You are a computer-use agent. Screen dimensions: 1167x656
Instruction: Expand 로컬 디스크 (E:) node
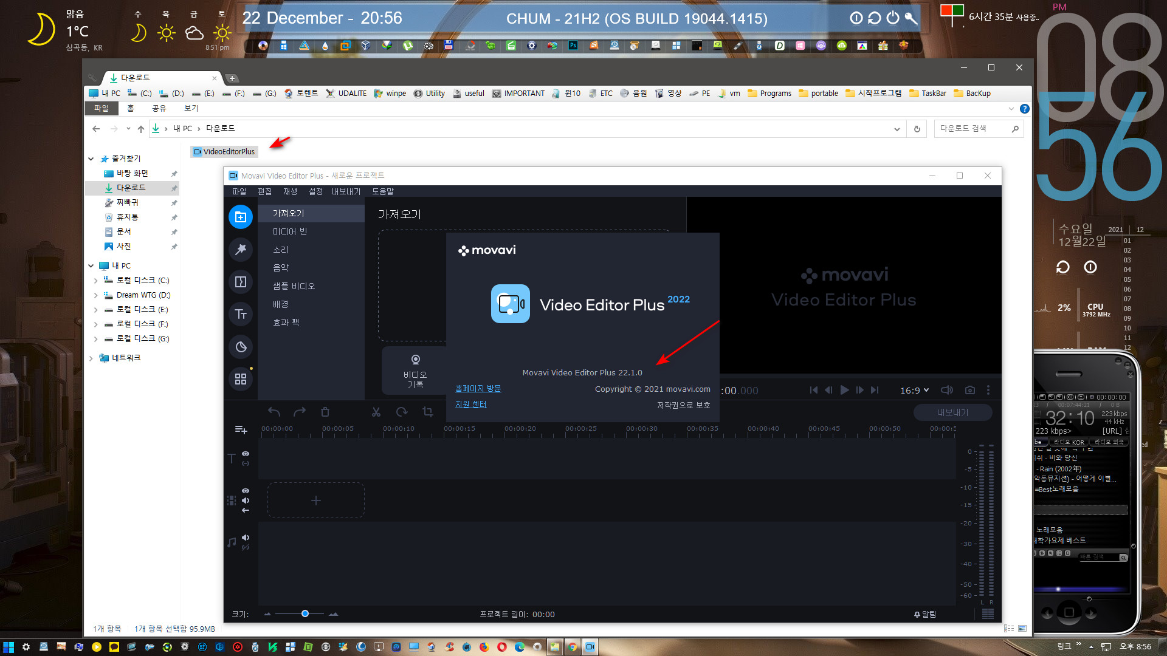pyautogui.click(x=95, y=309)
